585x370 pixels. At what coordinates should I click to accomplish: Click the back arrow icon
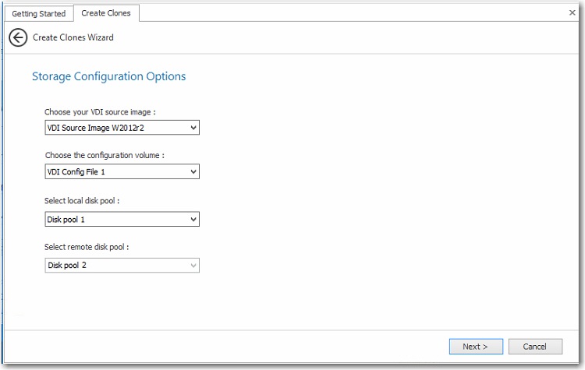pyautogui.click(x=18, y=37)
